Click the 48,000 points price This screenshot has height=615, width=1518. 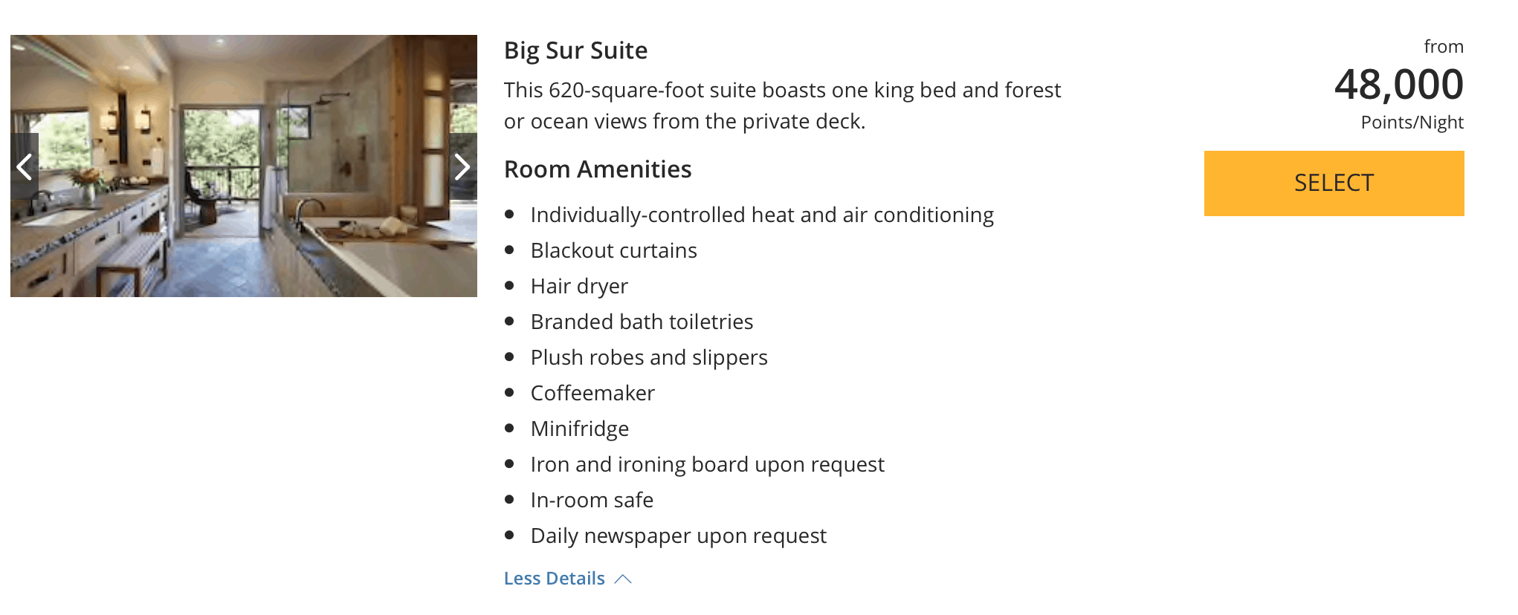(1399, 84)
